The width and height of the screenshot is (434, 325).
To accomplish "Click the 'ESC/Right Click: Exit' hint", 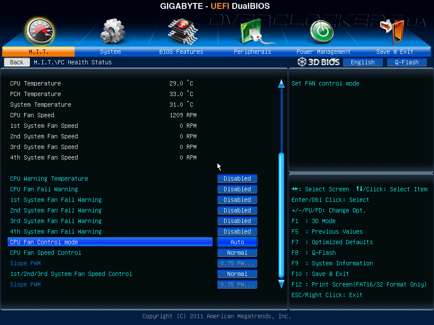I will (x=327, y=295).
